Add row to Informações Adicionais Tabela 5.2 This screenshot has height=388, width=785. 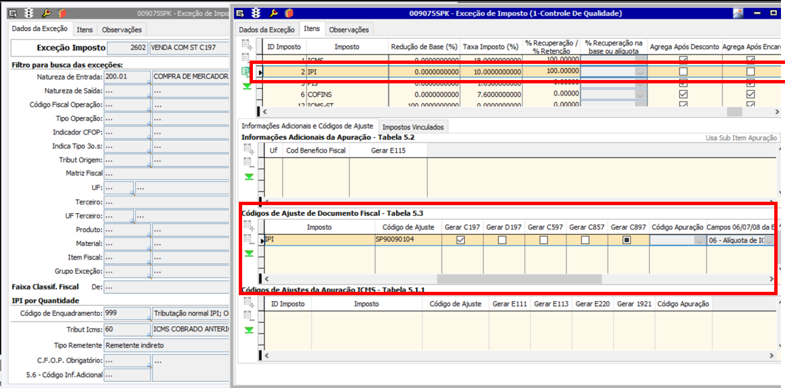249,149
